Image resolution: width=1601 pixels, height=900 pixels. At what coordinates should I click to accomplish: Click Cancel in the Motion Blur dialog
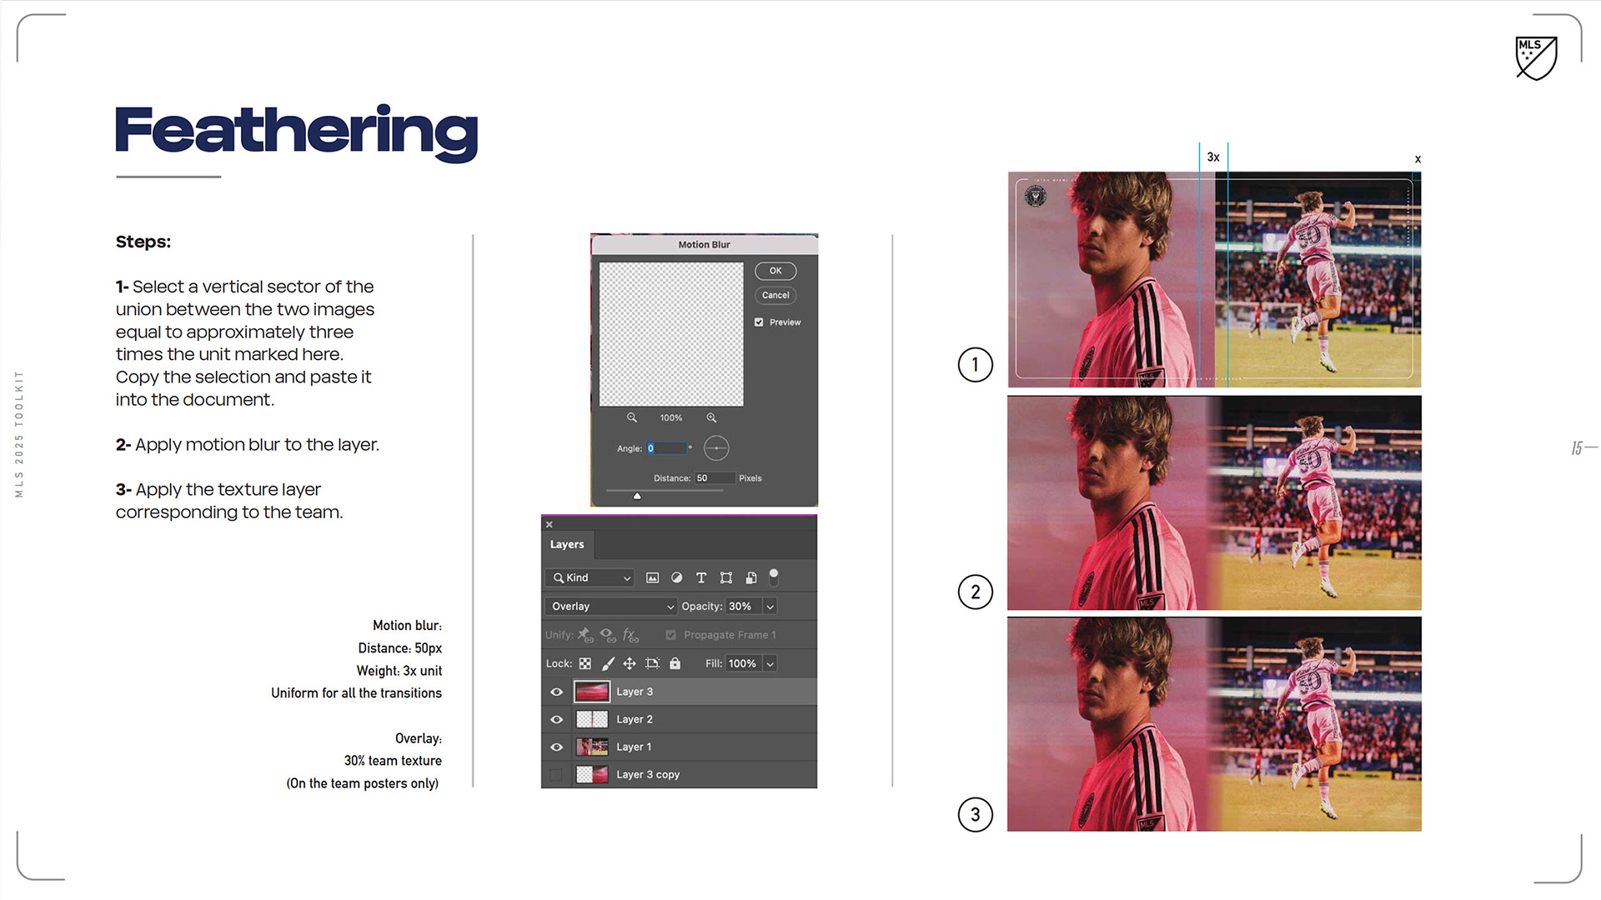coord(775,295)
